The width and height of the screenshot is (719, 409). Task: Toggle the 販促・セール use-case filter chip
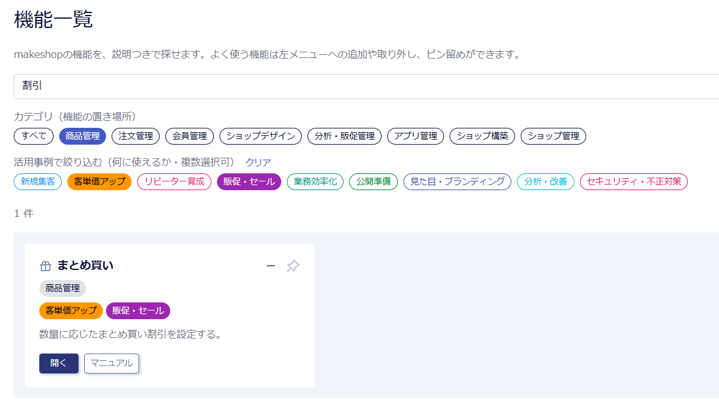click(x=249, y=181)
